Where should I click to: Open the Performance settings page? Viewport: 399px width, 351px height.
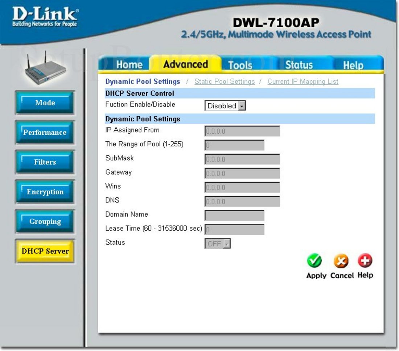(45, 132)
